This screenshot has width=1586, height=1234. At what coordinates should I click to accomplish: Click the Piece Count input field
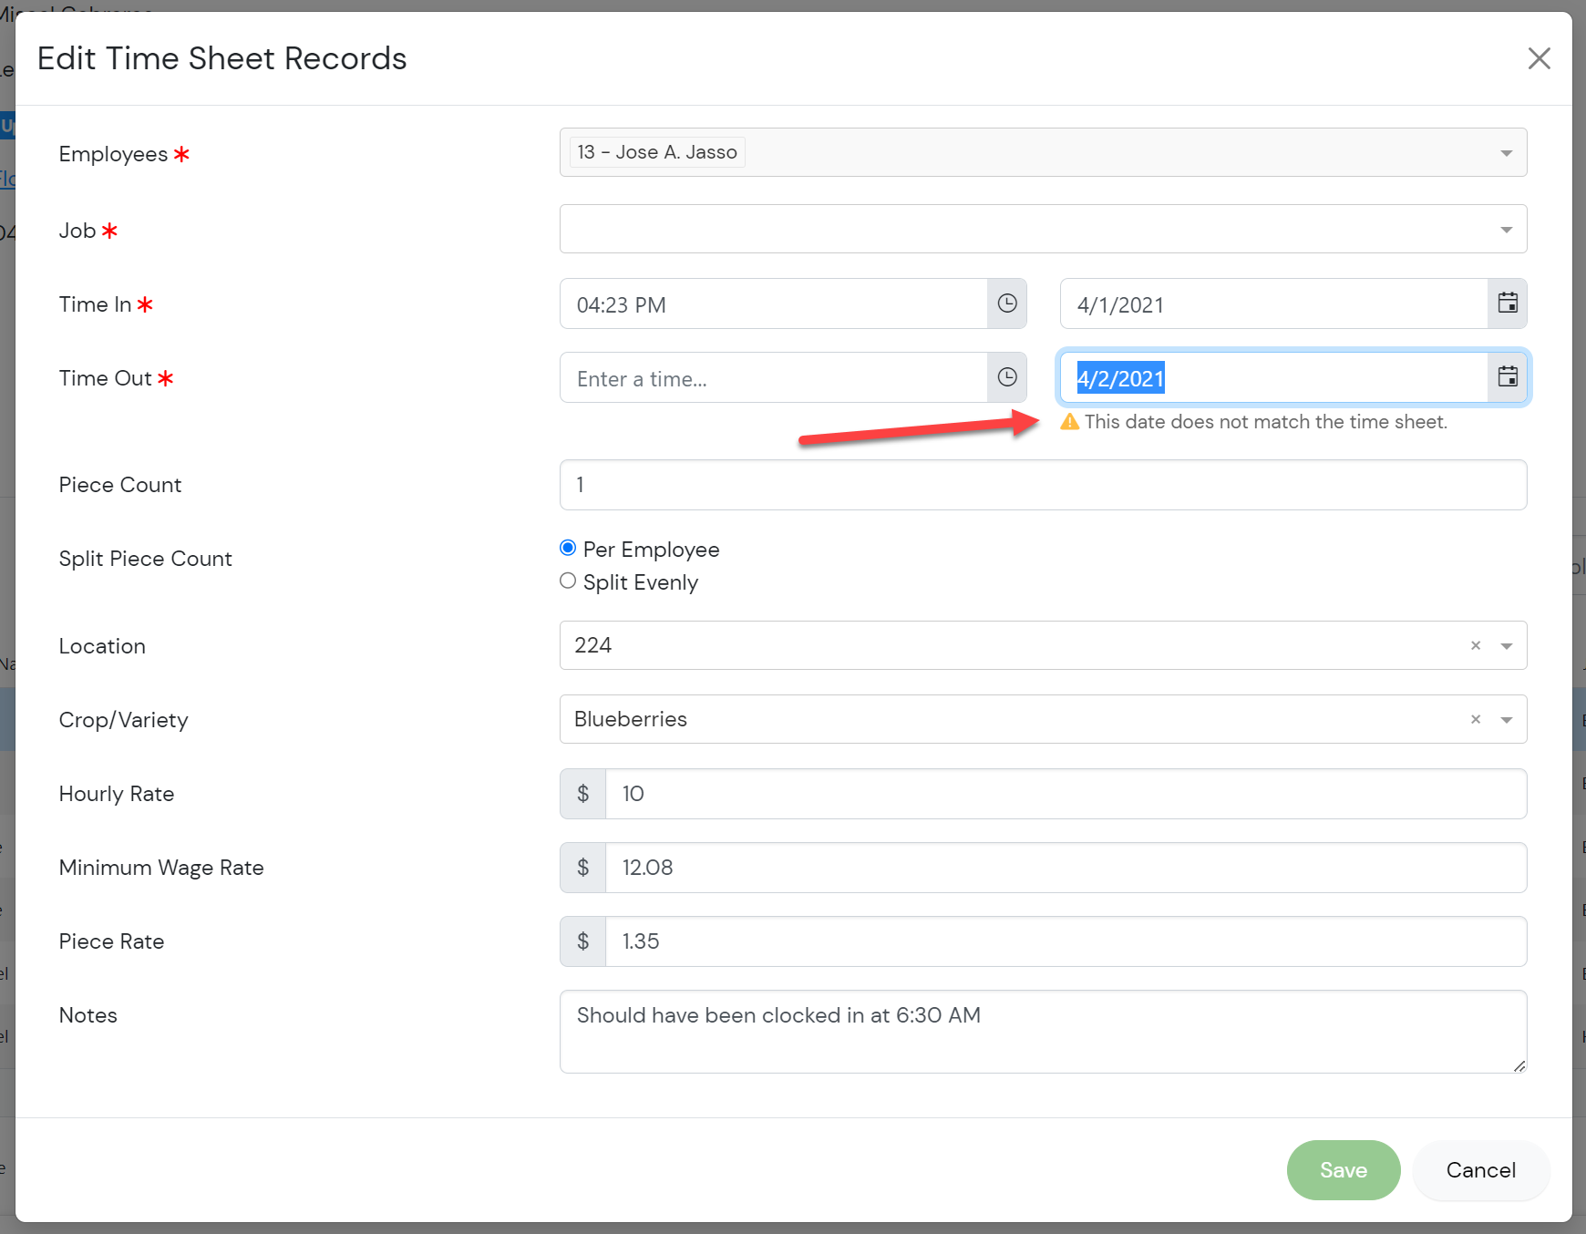[x=1042, y=485]
